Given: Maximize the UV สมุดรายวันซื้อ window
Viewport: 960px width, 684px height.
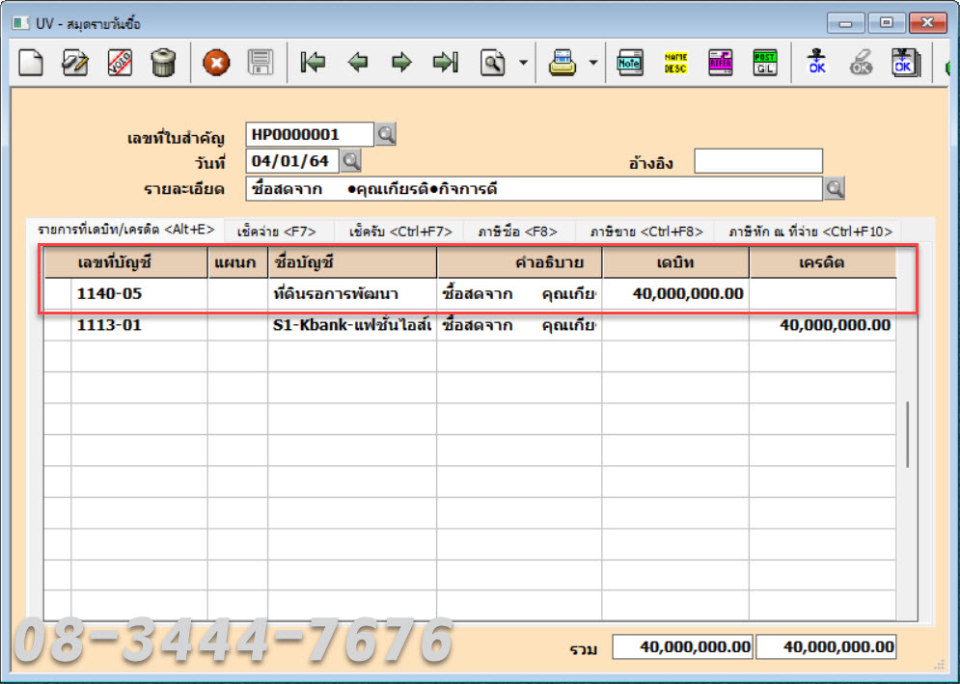Looking at the screenshot, I should pyautogui.click(x=886, y=23).
